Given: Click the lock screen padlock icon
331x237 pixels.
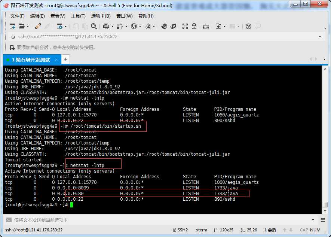Looking at the screenshot, I should pos(194,26).
